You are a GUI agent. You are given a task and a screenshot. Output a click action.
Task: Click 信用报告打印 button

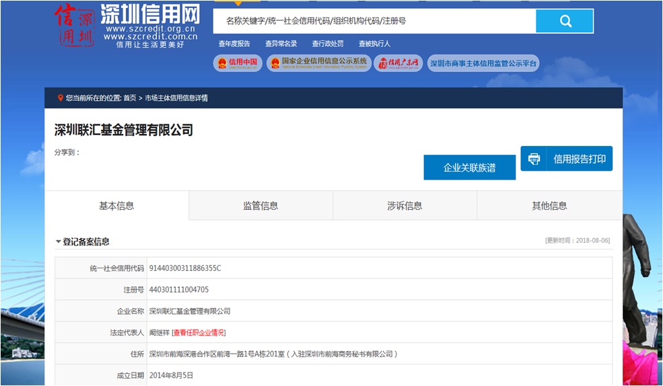click(567, 159)
